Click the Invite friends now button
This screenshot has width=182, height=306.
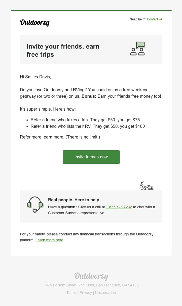[91, 157]
